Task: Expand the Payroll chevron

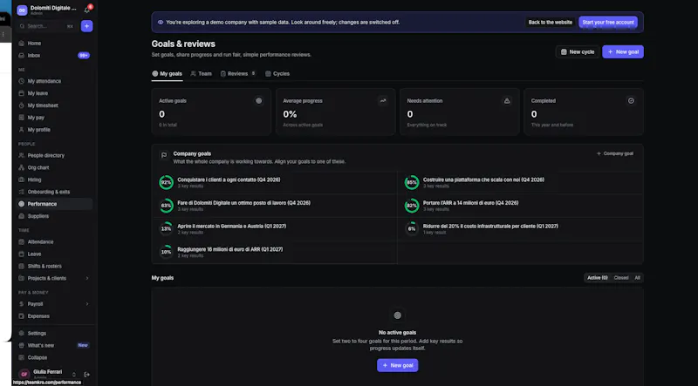Action: 87,304
